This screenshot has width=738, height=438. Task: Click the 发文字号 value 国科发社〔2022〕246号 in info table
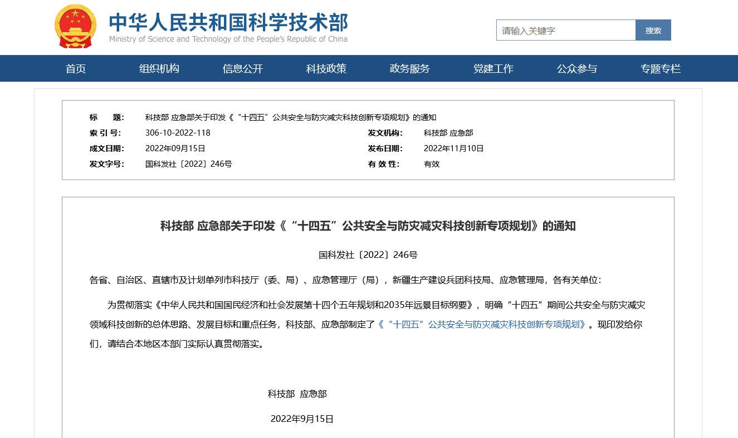click(x=189, y=164)
